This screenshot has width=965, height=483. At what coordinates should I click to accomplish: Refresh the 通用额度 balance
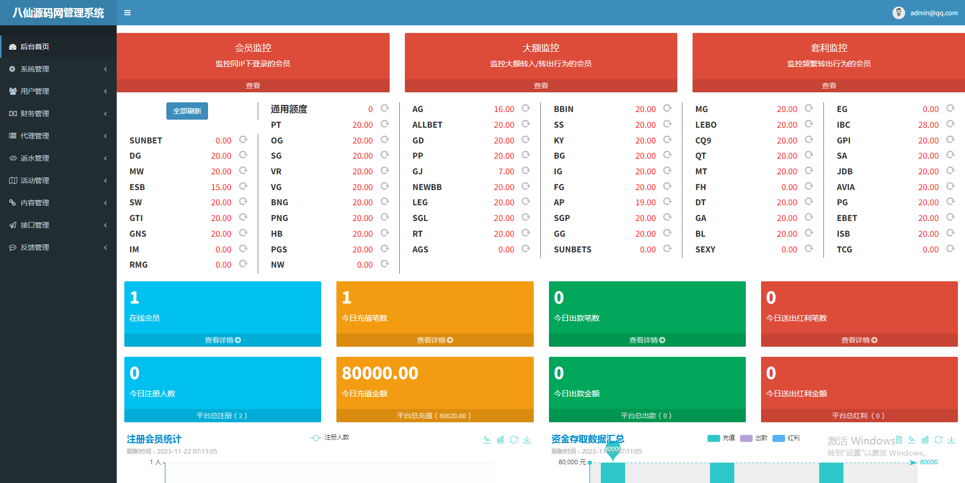385,108
